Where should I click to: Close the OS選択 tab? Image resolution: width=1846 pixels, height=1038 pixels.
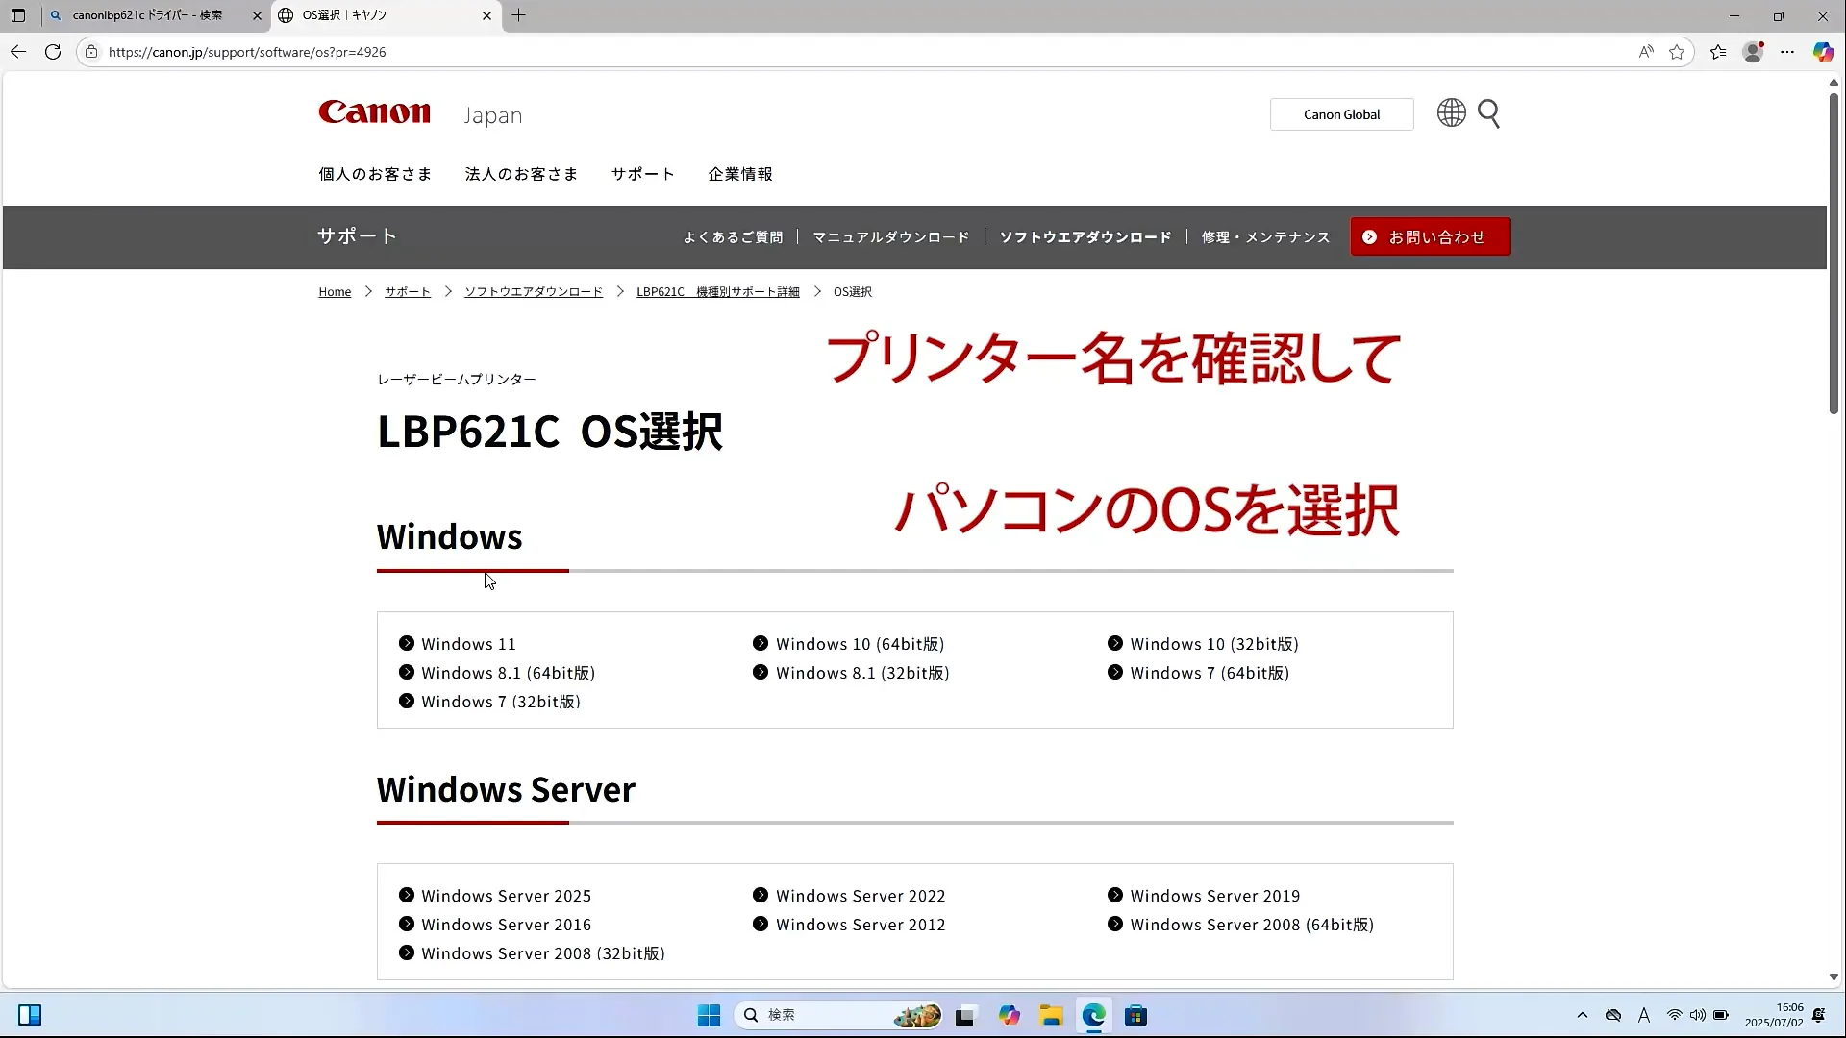(486, 15)
